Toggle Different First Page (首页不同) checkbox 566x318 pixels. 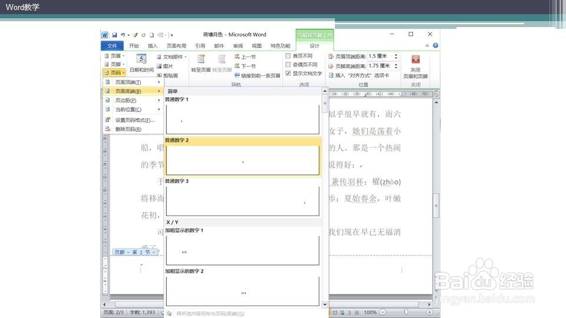click(x=288, y=56)
